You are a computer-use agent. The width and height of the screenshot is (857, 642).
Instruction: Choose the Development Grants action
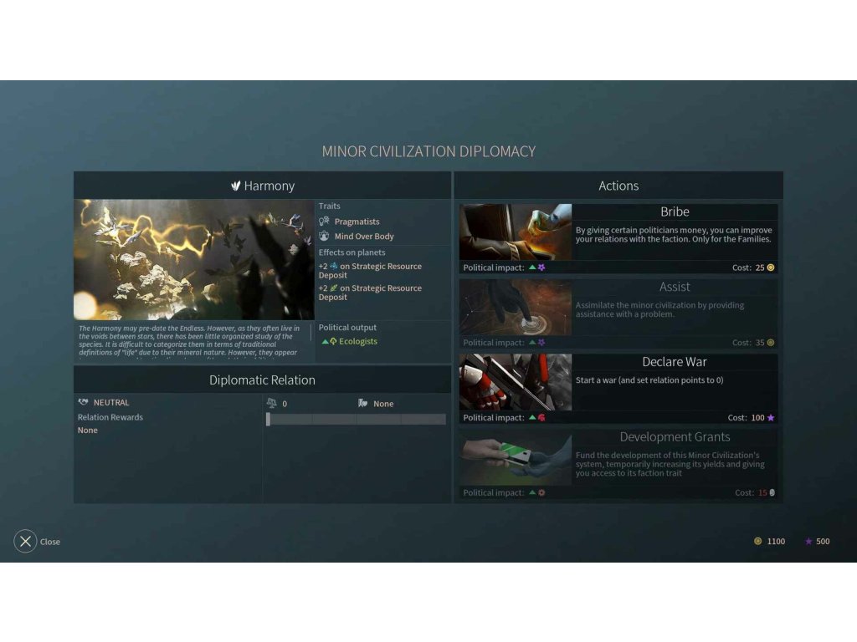coord(618,463)
